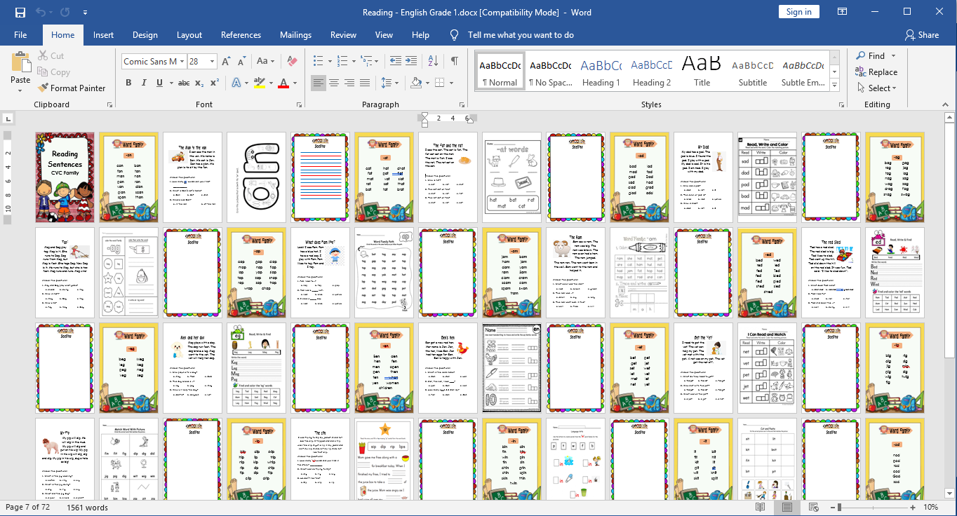Screen dimensions: 957x516
Task: Expand the Paste options arrow
Action: pos(20,90)
